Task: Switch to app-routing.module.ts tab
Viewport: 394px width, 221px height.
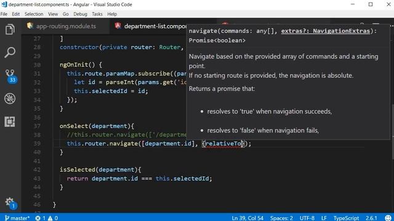Action: [66, 26]
